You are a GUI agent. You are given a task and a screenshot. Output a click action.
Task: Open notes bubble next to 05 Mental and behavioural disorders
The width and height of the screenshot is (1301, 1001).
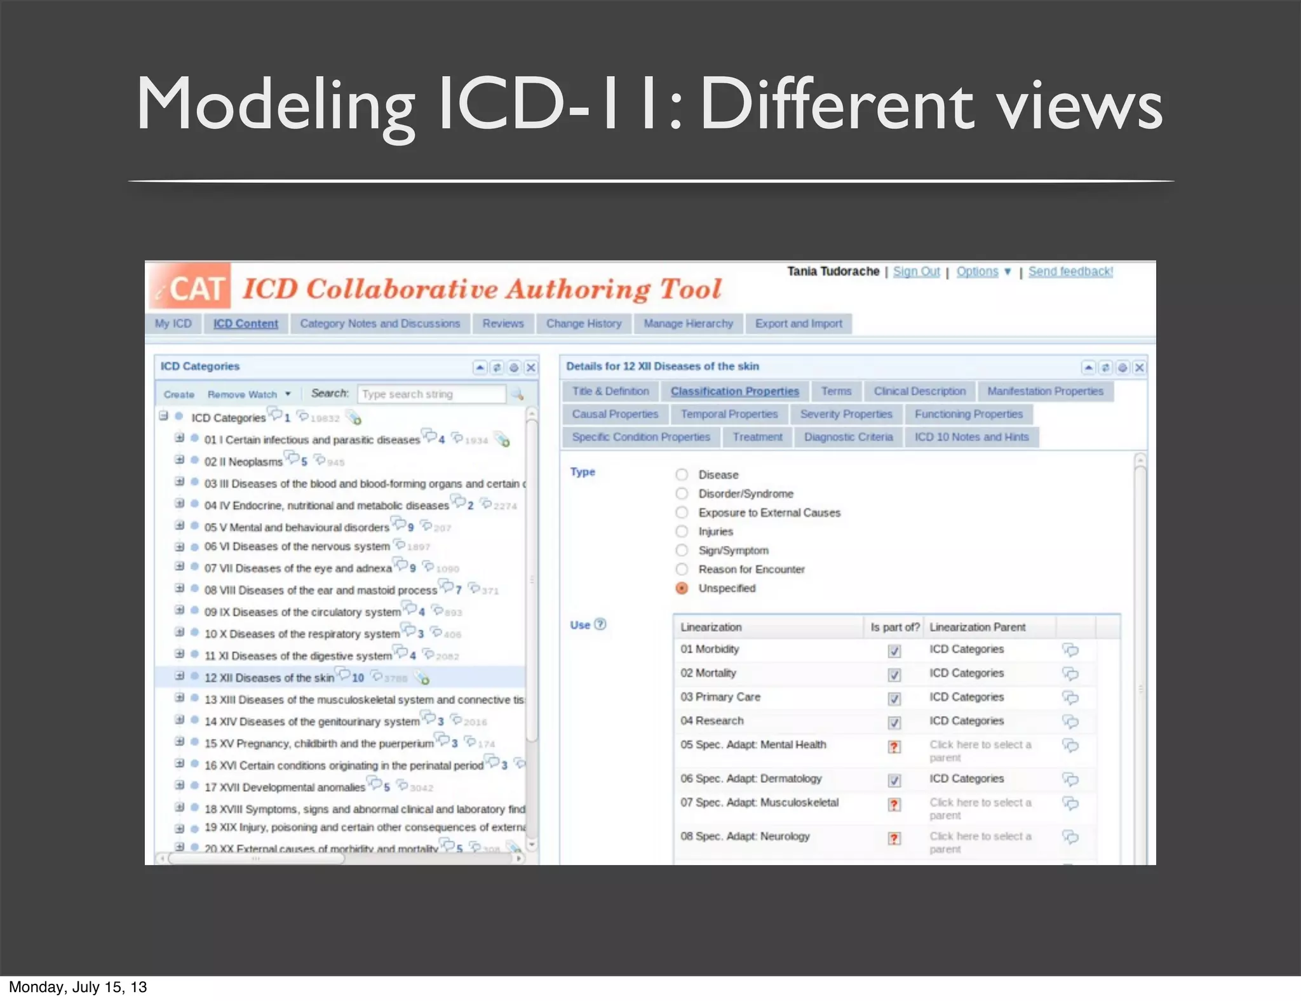[398, 523]
